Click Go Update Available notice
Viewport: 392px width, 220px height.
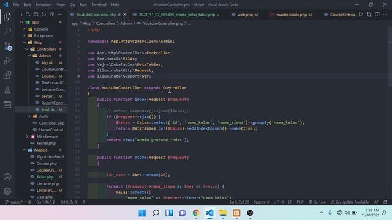pyautogui.click(x=350, y=202)
